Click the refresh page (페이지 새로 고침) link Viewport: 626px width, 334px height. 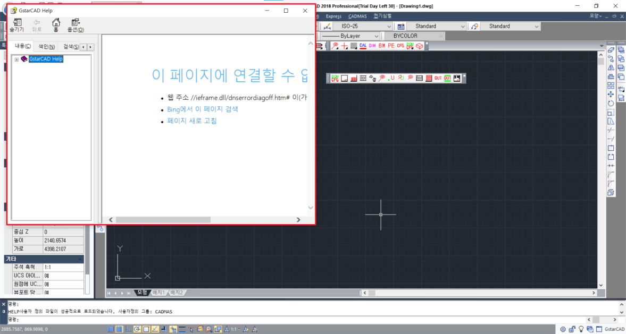(192, 121)
